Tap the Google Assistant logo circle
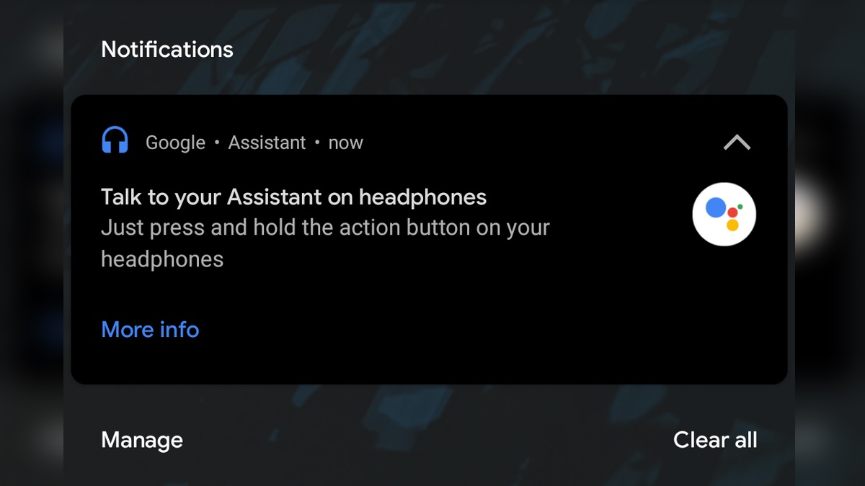The width and height of the screenshot is (865, 486). pos(724,215)
